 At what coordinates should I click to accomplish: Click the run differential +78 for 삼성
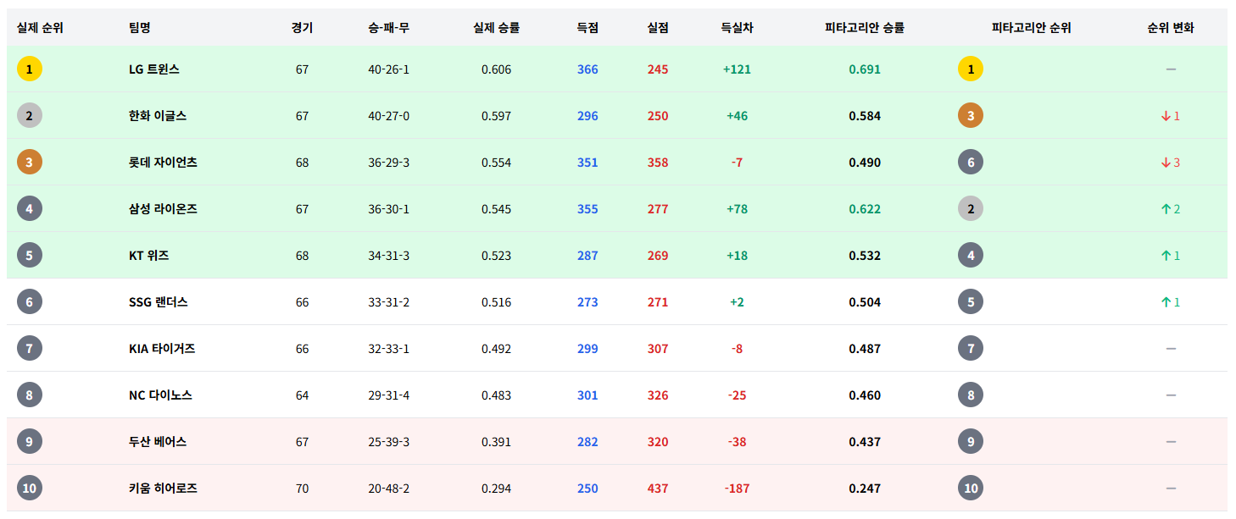(737, 209)
